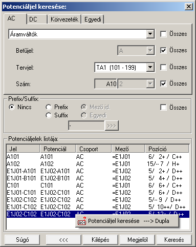The image size is (196, 247).
Task: Click the Csoport column header
Action: click(94, 149)
